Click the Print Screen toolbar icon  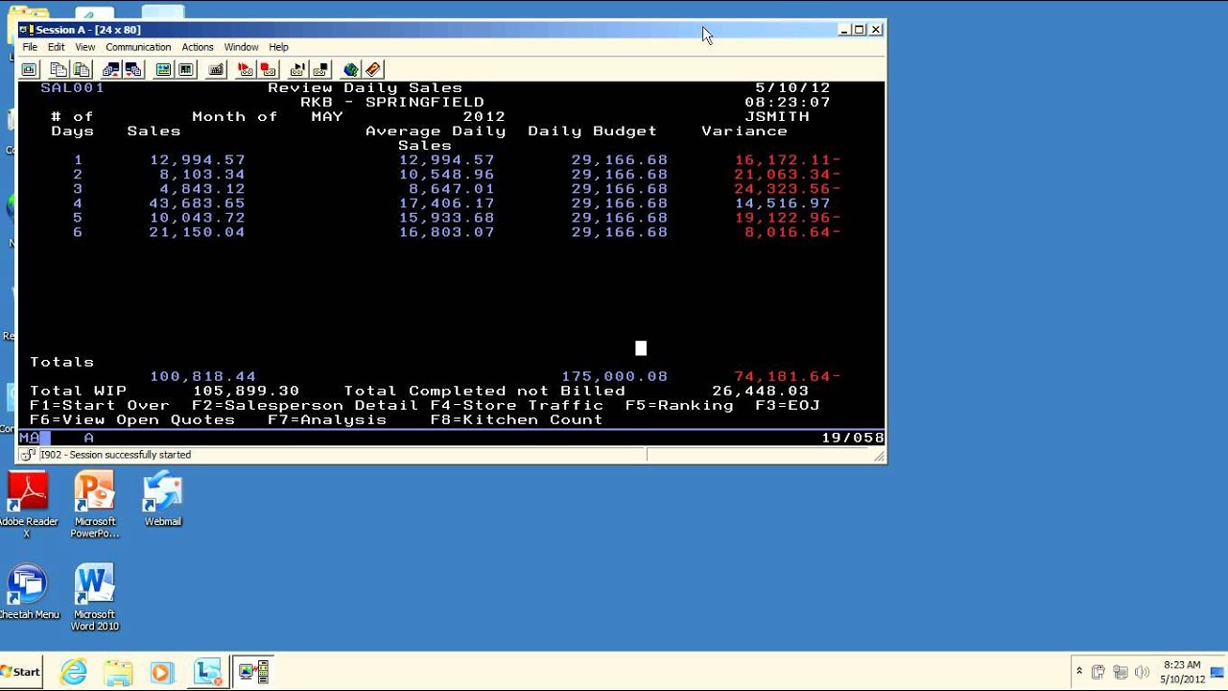[x=29, y=69]
